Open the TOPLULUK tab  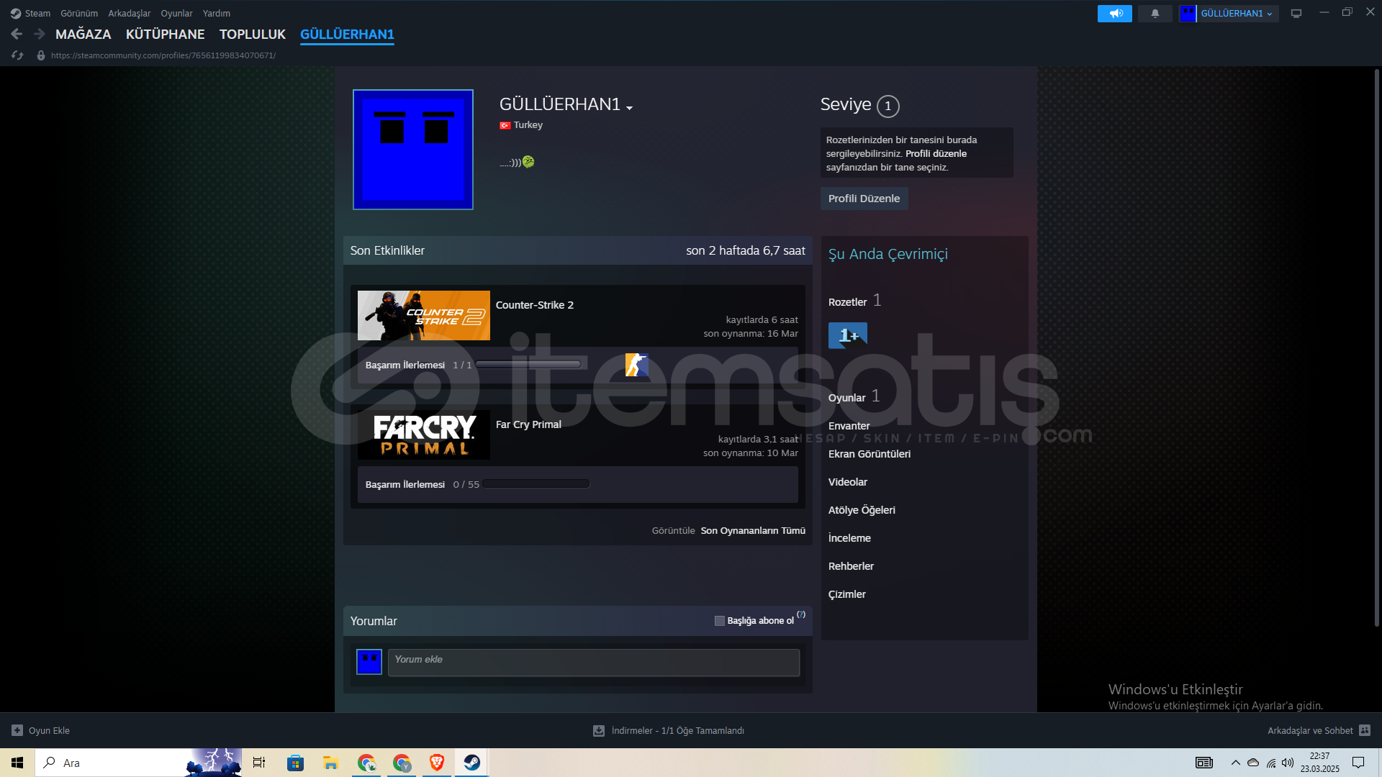[x=252, y=34]
